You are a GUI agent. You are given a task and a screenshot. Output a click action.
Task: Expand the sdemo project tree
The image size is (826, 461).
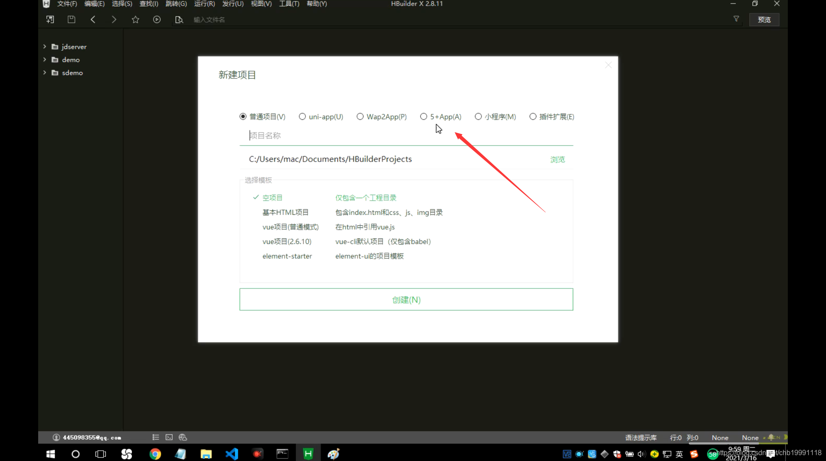(x=45, y=72)
